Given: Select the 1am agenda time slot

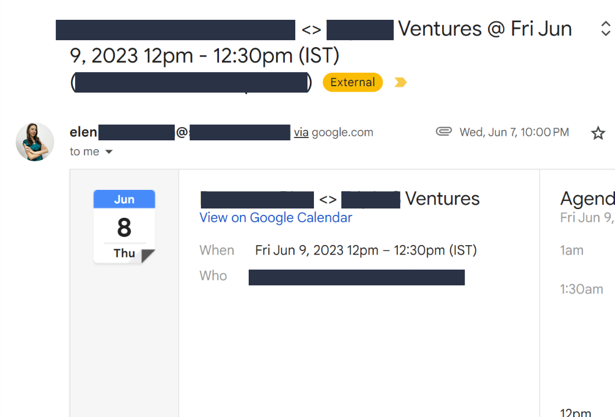Looking at the screenshot, I should point(572,250).
